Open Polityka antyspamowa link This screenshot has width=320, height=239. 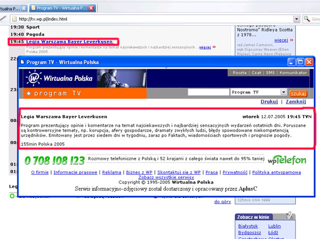(x=276, y=172)
